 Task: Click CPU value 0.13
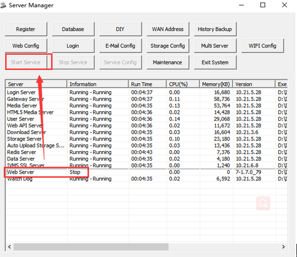pyautogui.click(x=175, y=106)
